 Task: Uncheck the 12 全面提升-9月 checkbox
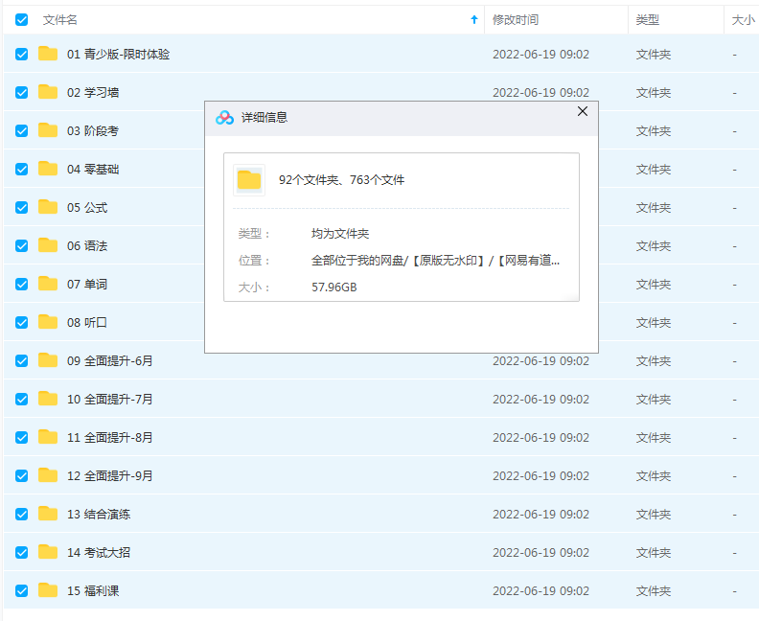[x=21, y=475]
